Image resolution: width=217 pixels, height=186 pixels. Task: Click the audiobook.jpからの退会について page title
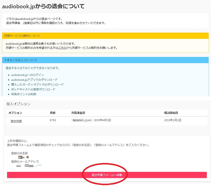pos(43,6)
